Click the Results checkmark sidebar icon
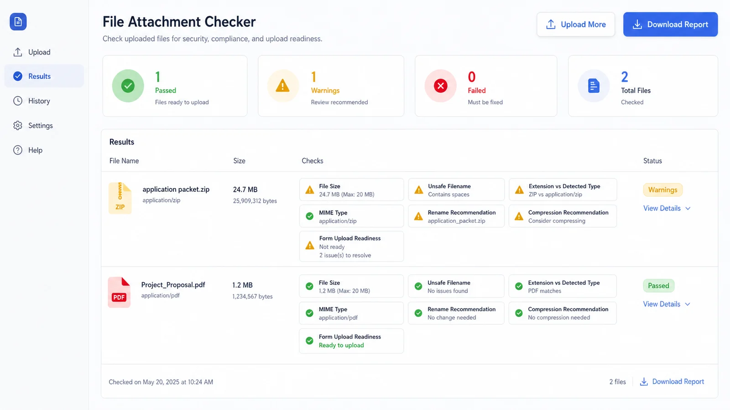This screenshot has height=410, width=730. coord(18,76)
